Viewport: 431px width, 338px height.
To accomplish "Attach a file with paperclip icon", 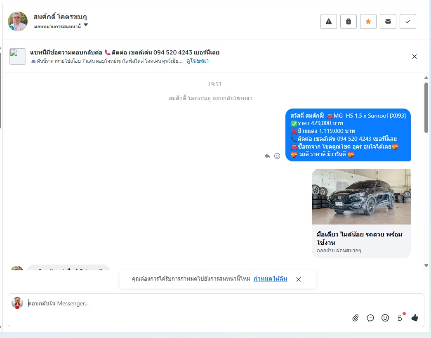I will 356,318.
